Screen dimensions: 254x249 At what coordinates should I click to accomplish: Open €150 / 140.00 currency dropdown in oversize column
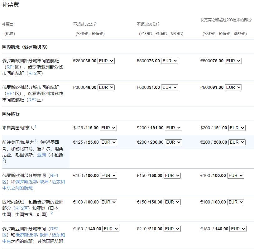tap(238, 229)
